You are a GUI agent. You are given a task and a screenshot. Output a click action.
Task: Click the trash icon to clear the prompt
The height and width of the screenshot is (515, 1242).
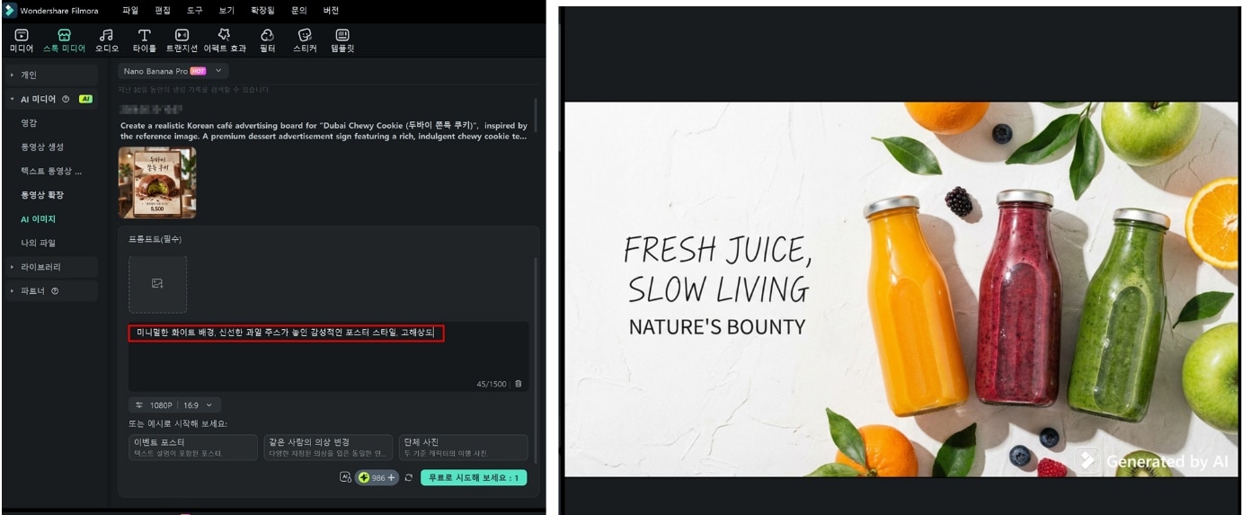(x=518, y=384)
